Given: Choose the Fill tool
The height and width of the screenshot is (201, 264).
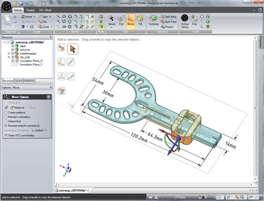Looking at the screenshot, I should tap(140, 21).
